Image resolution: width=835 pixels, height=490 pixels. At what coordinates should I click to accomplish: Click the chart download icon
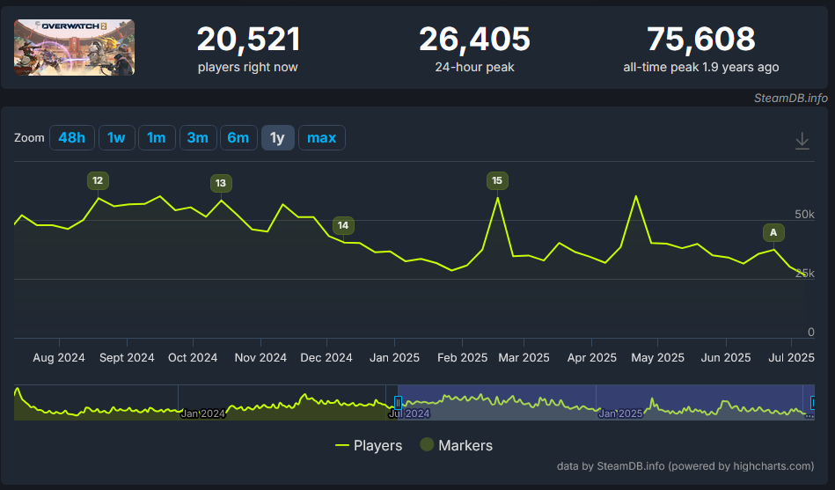click(x=802, y=141)
